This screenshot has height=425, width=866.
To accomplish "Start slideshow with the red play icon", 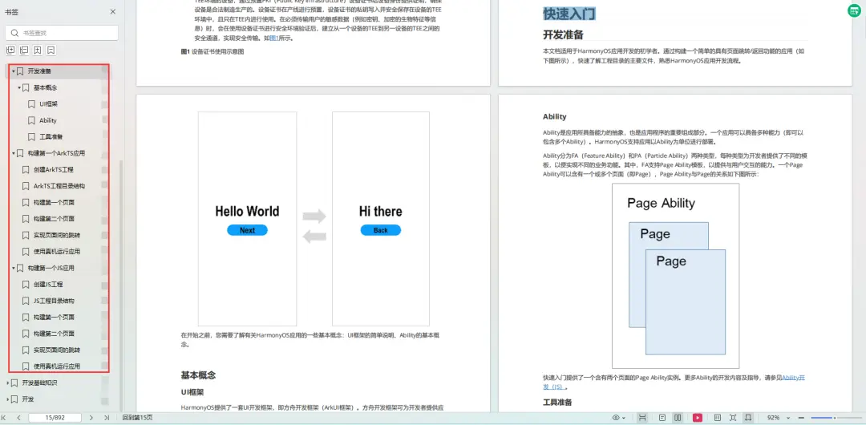I will coord(698,418).
